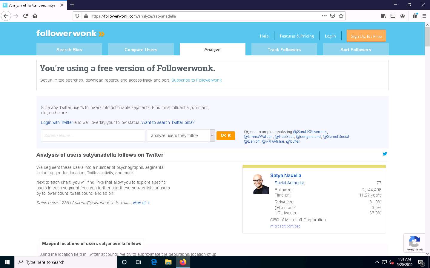This screenshot has width=430, height=268.
Task: Open the @Benioff example link
Action: point(252,141)
